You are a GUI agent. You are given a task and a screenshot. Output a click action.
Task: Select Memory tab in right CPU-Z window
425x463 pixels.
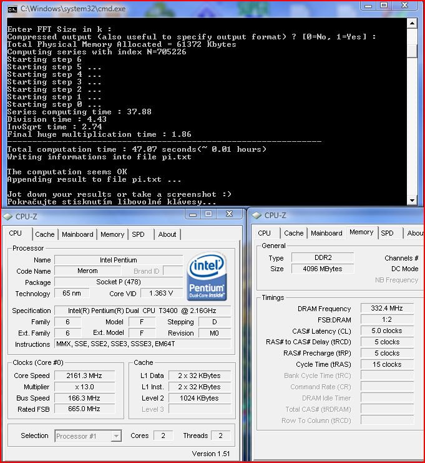point(361,232)
